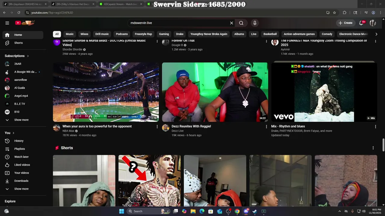Reload the page in browser
Viewport: 385px width, 216px height.
(x=19, y=13)
